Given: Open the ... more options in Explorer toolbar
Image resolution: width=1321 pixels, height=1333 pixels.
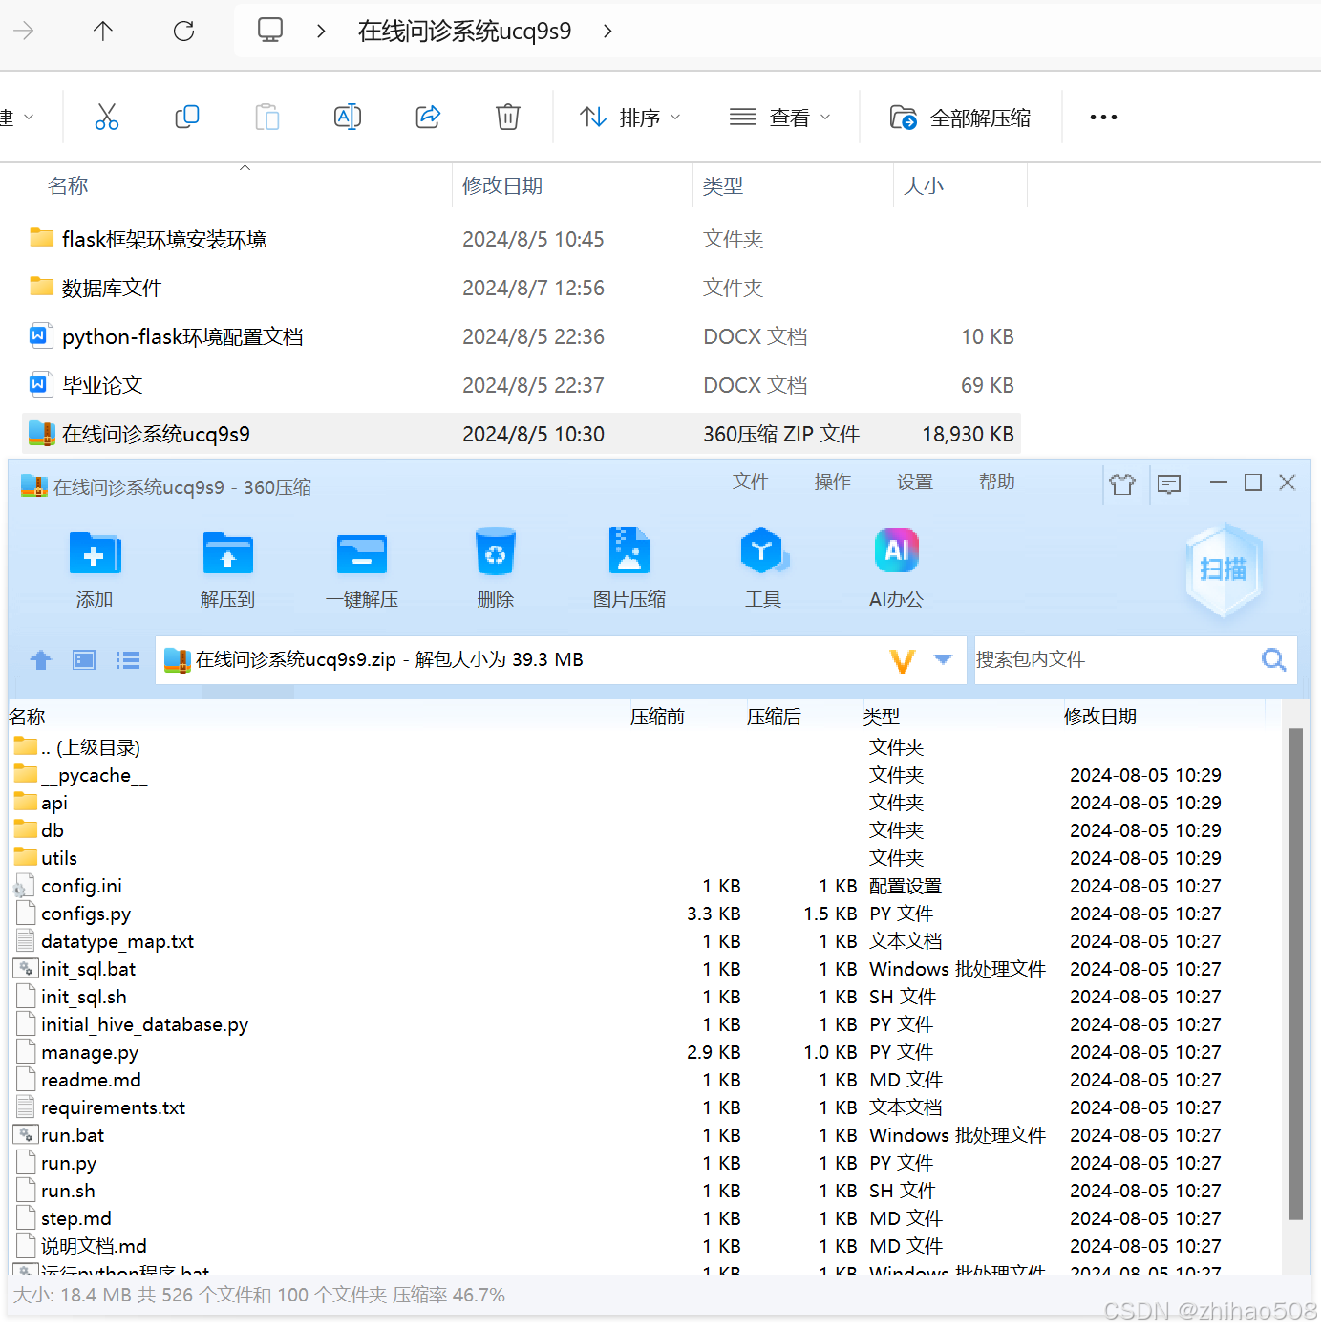Looking at the screenshot, I should [1102, 117].
